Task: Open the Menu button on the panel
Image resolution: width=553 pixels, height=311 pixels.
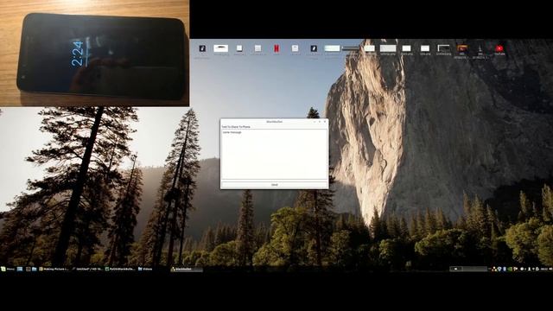Action: 8,269
